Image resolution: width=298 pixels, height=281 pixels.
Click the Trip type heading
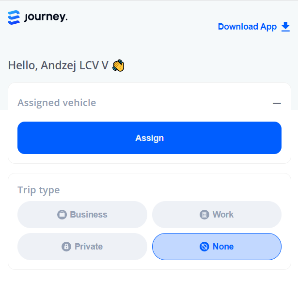click(x=39, y=190)
